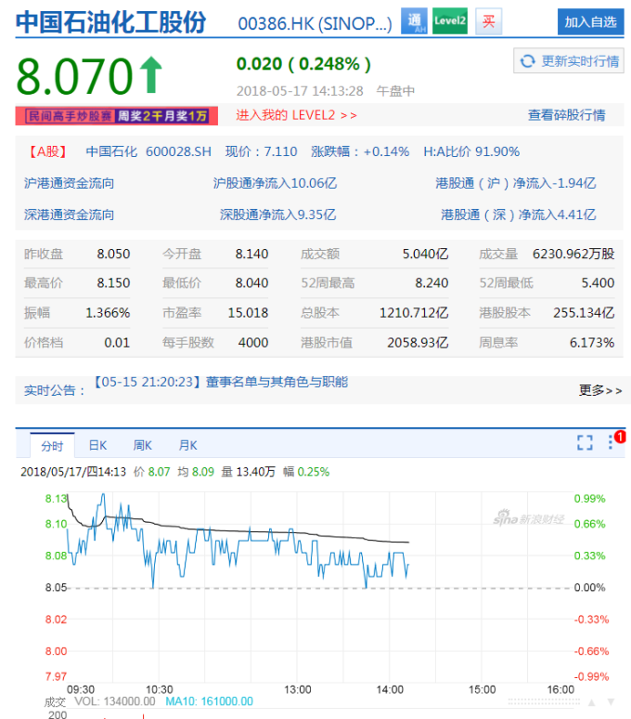Viewport: 631px width, 719px height.
Task: Click the 【A股】 label
Action: click(x=48, y=151)
